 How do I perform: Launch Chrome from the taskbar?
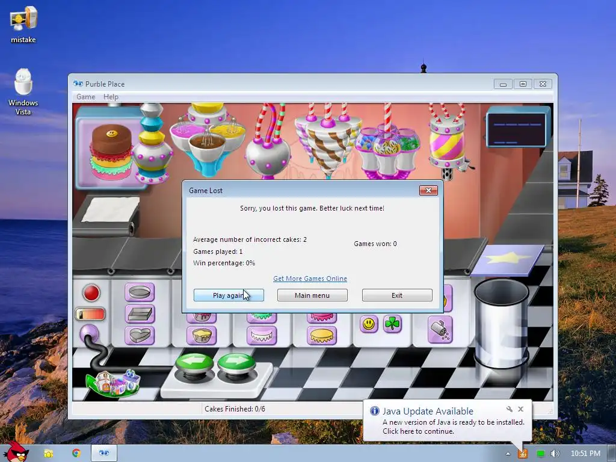point(76,453)
